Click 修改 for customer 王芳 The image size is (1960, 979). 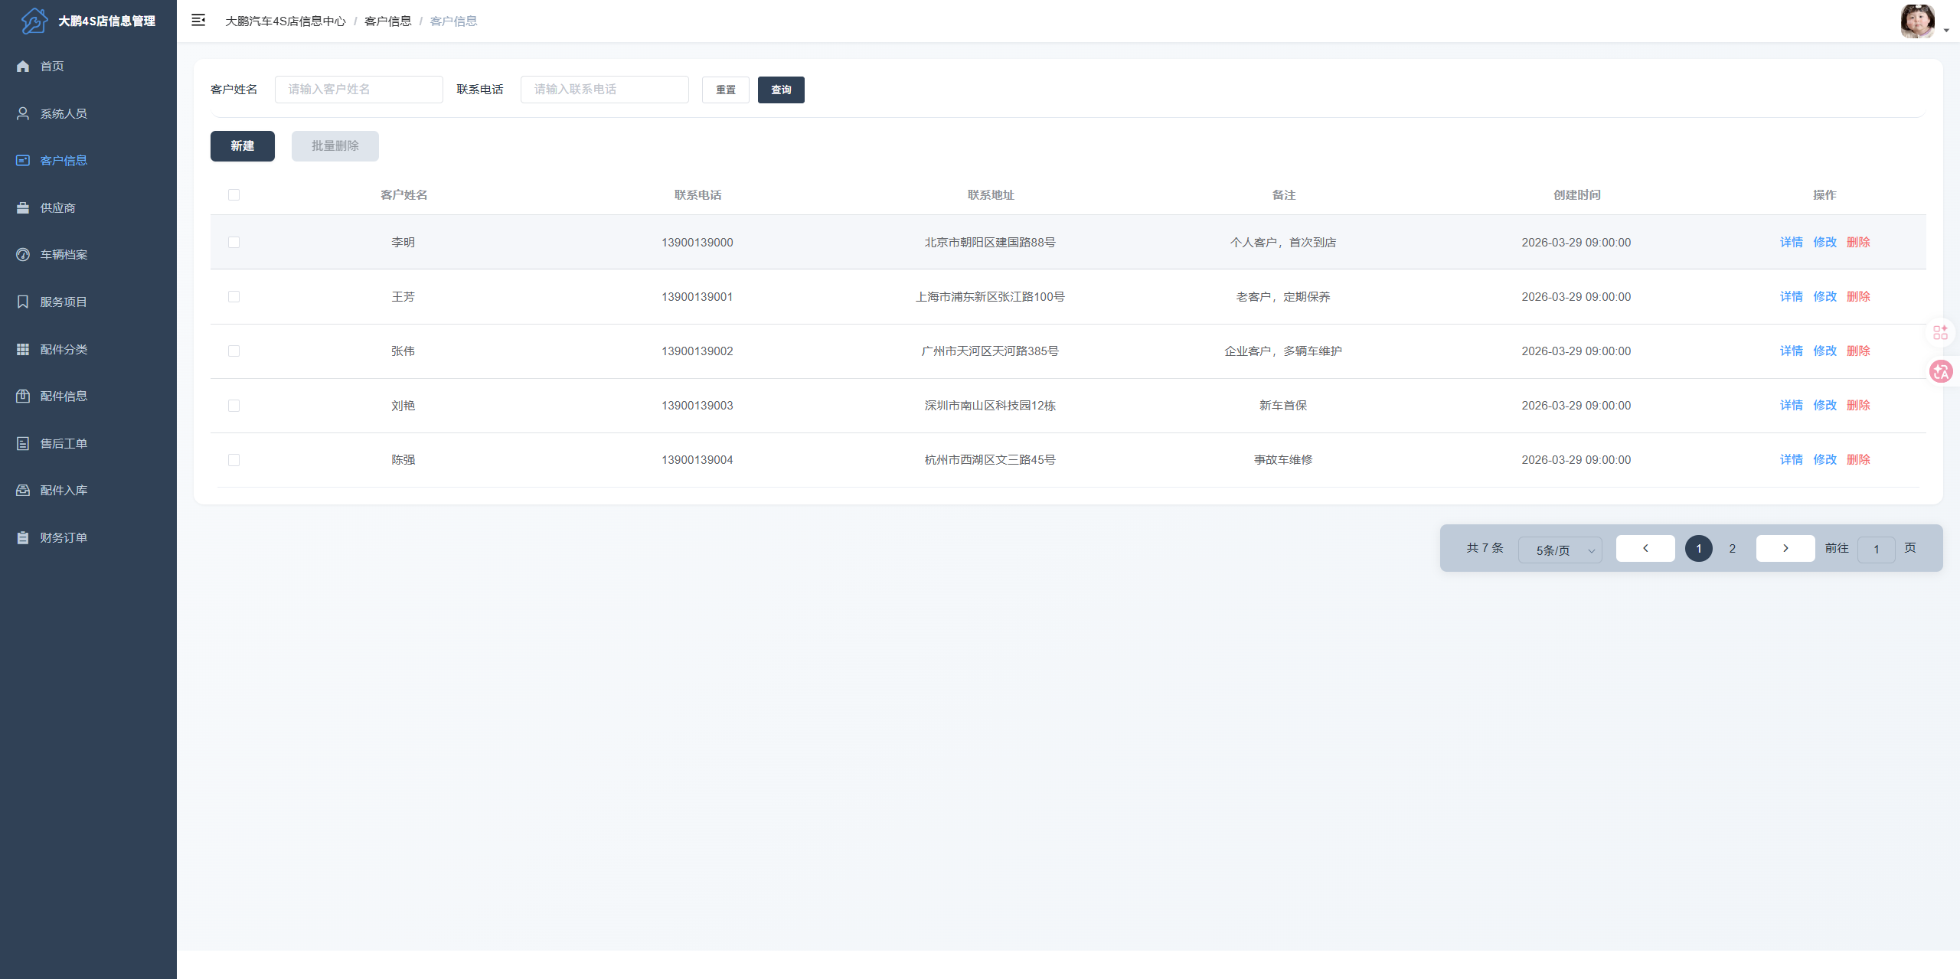click(1825, 297)
